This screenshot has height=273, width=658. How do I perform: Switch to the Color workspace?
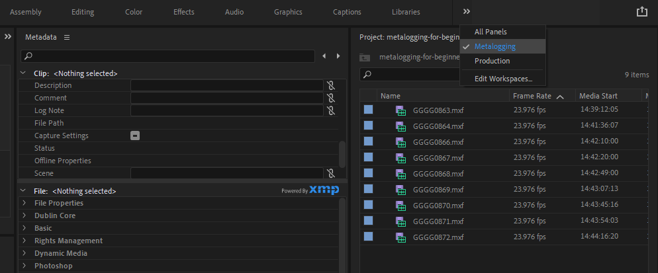[134, 12]
